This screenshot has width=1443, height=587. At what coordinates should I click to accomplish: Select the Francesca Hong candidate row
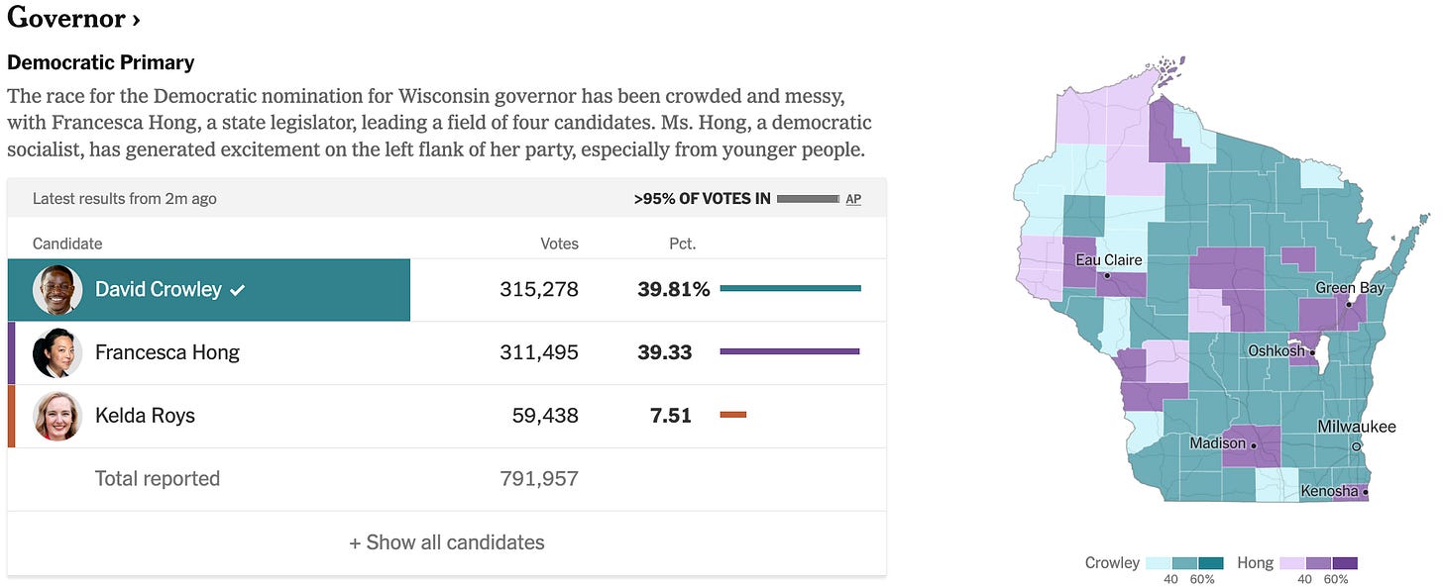coord(447,353)
